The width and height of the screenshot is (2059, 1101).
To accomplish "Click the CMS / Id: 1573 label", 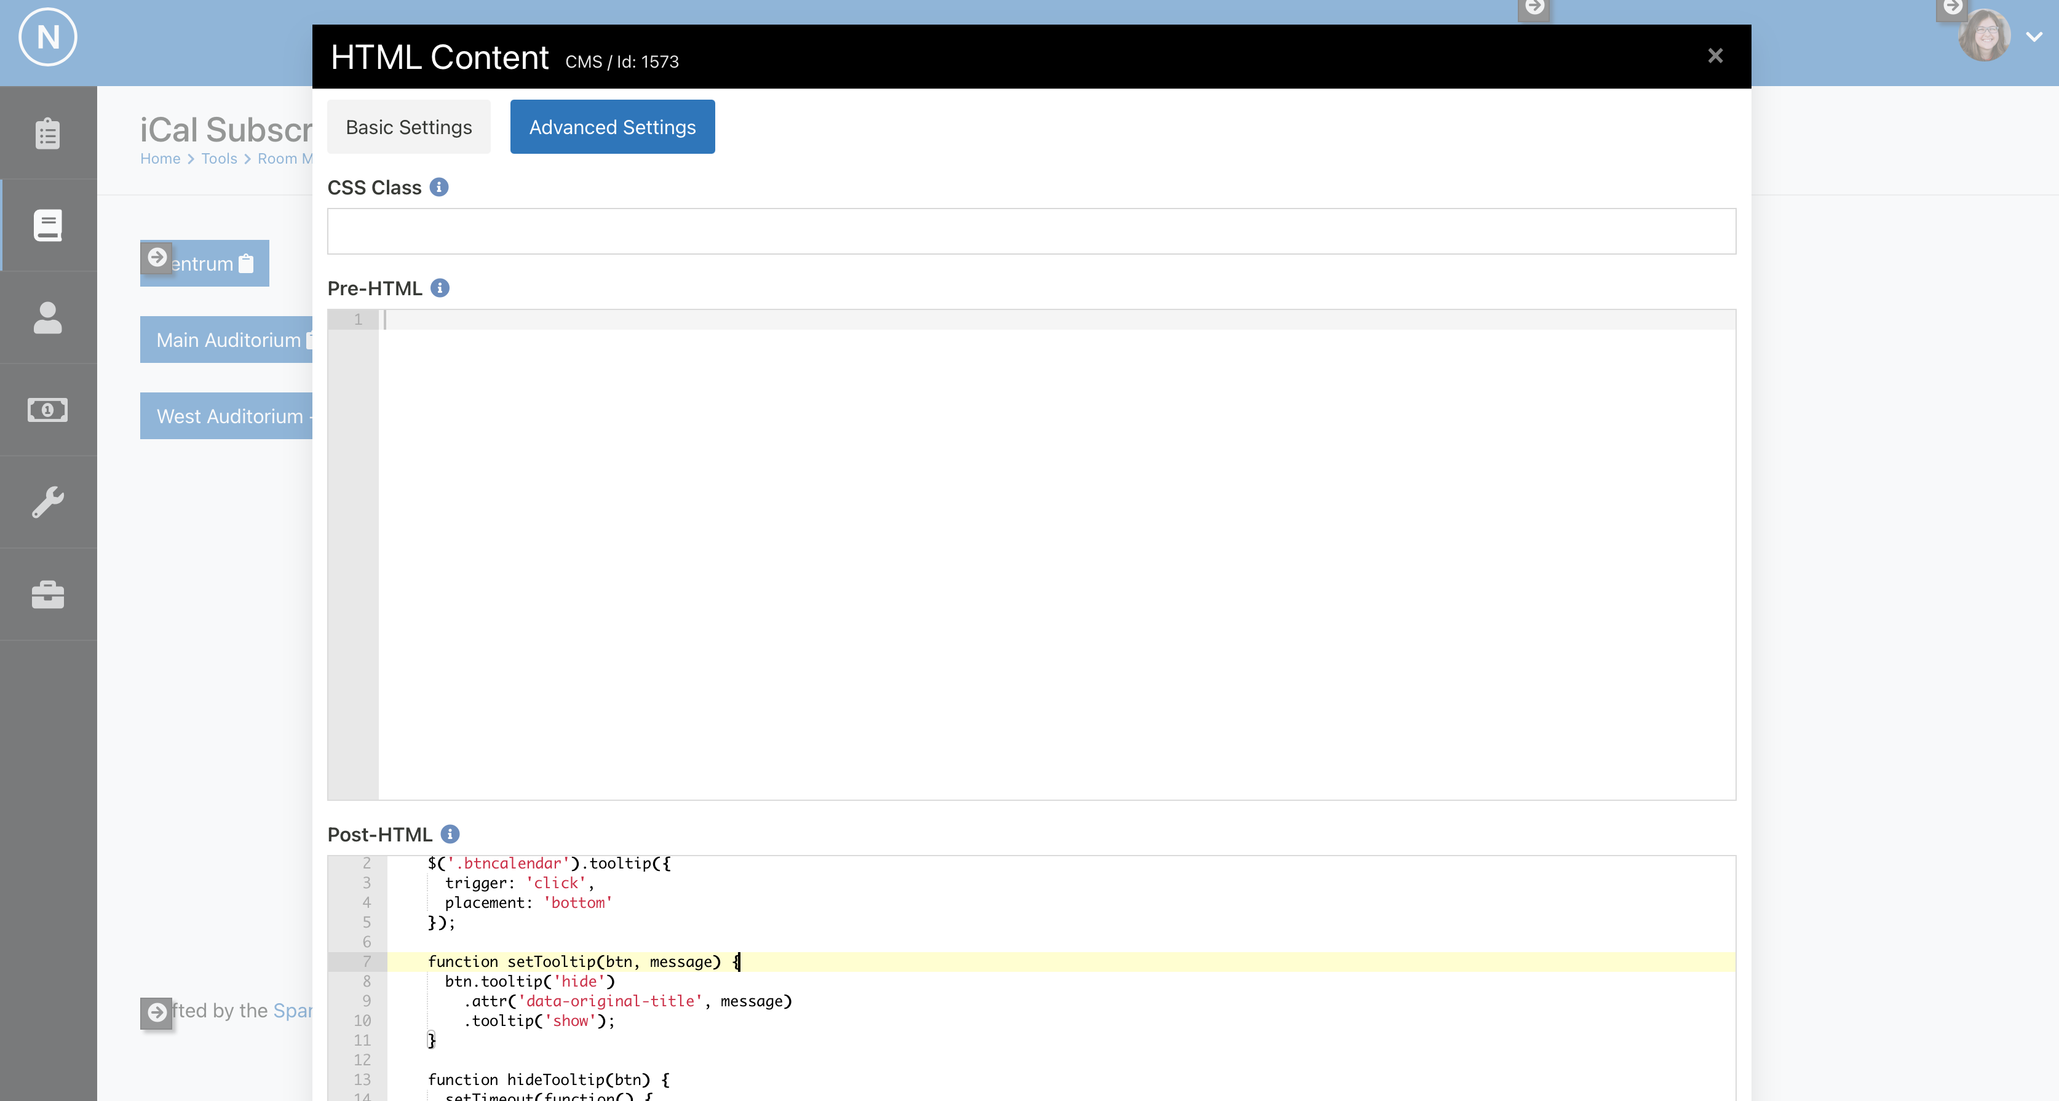I will click(x=622, y=62).
